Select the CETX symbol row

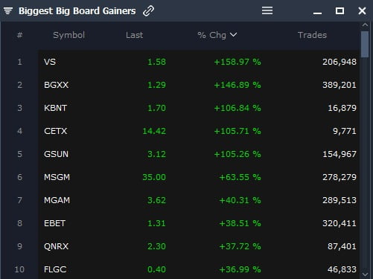click(x=199, y=131)
